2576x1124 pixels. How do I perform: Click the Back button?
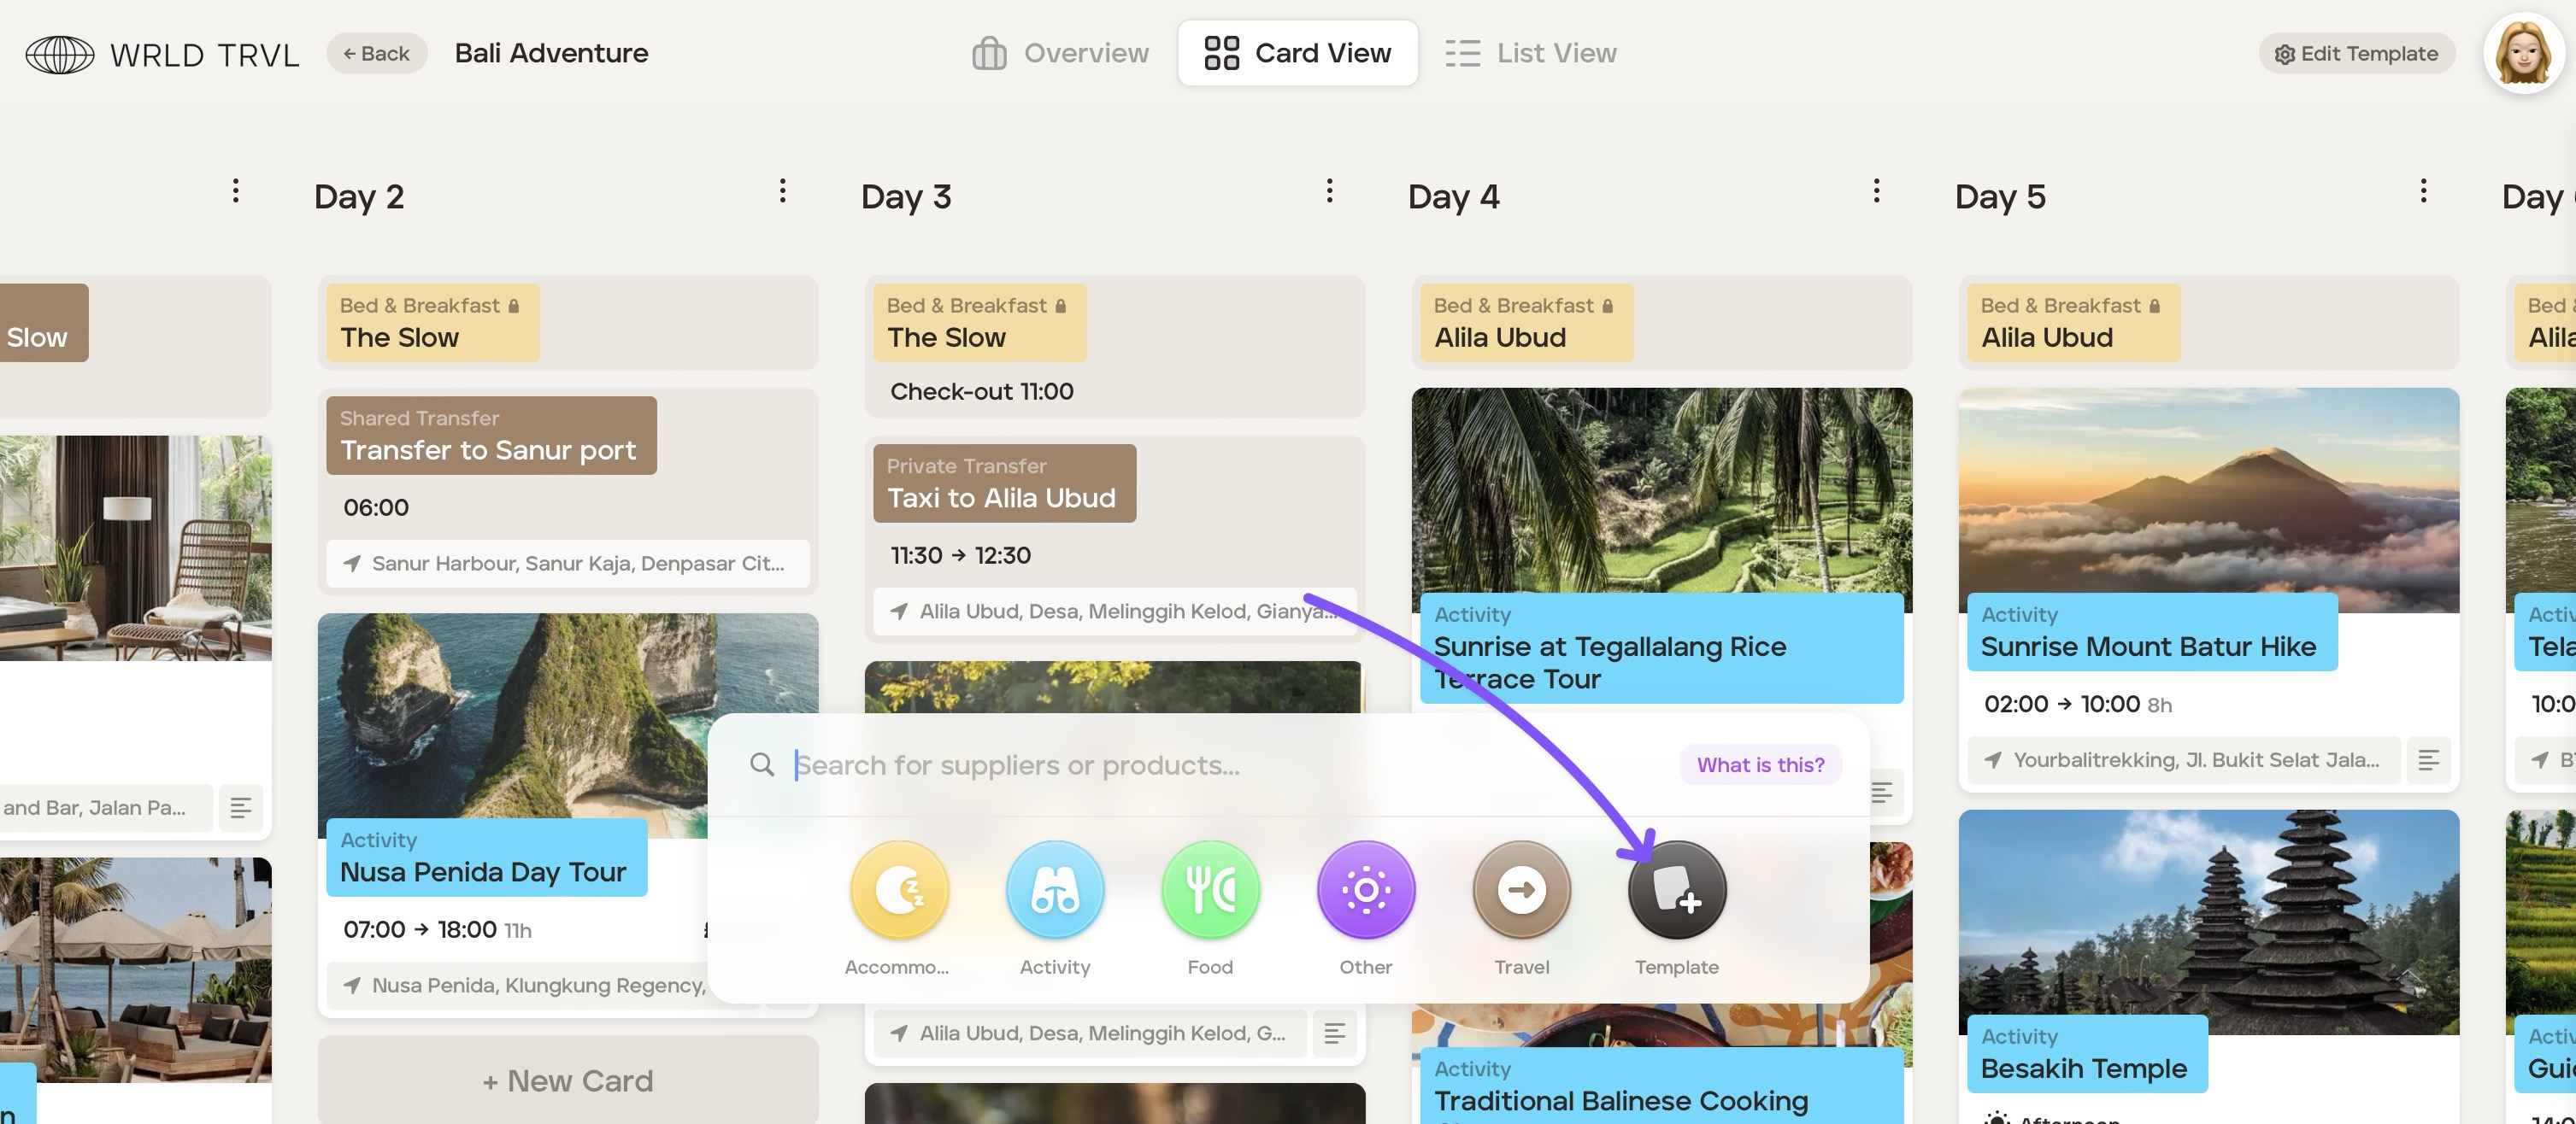pos(377,53)
